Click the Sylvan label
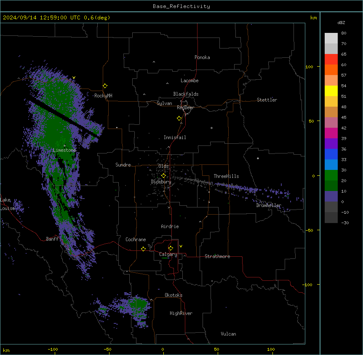363x355 pixels. [164, 103]
